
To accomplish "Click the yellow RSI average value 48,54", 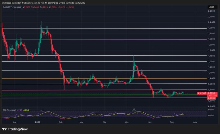I will (26, 110).
